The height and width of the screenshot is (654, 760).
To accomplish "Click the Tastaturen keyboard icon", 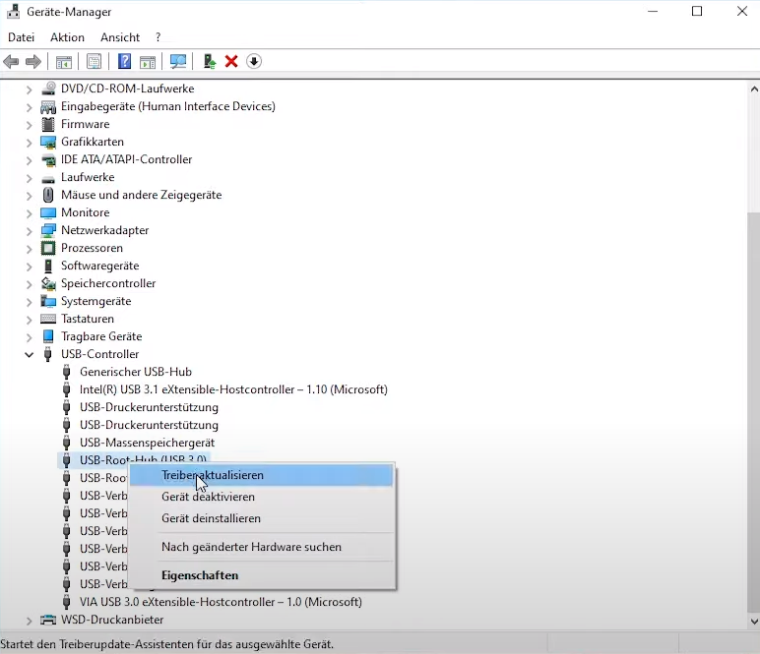I will coord(48,319).
